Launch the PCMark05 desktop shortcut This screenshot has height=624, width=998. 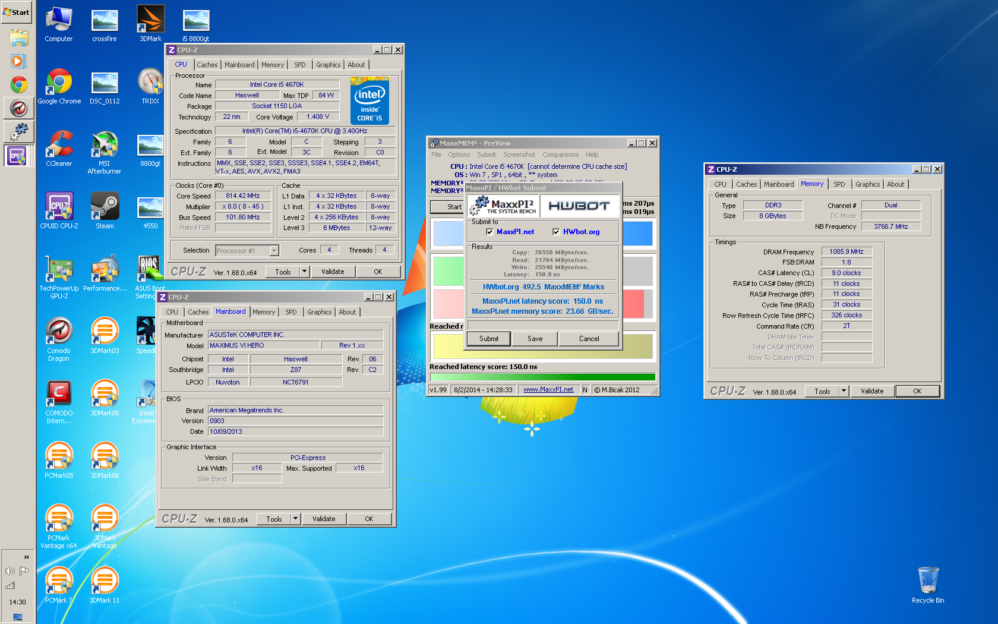point(59,461)
